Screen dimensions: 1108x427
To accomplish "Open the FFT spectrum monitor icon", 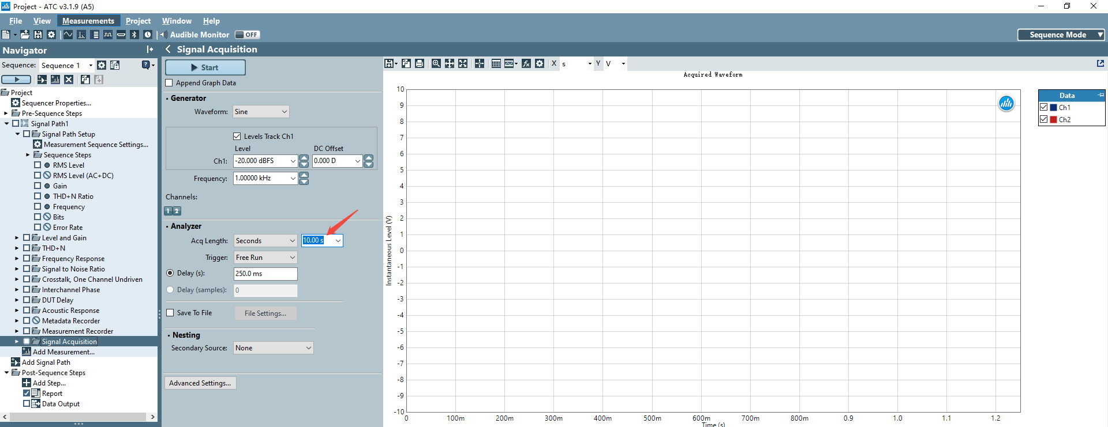I will coord(81,35).
